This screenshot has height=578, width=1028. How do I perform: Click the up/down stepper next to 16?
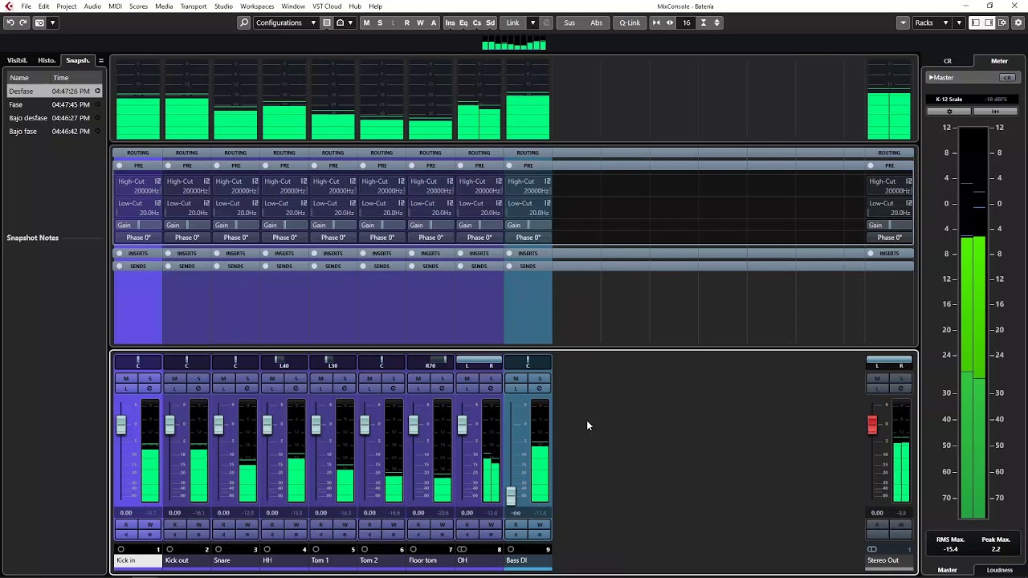(717, 22)
